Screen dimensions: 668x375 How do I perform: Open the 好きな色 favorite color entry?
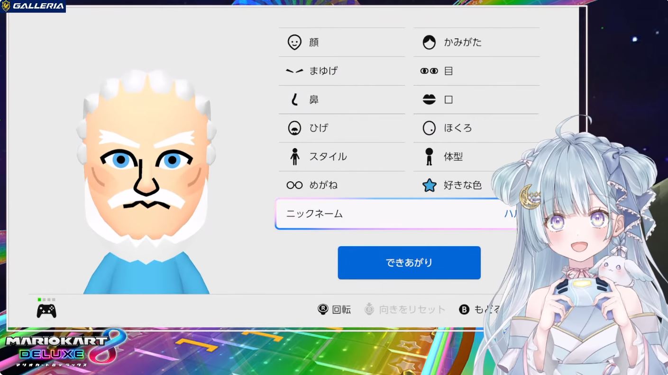476,185
